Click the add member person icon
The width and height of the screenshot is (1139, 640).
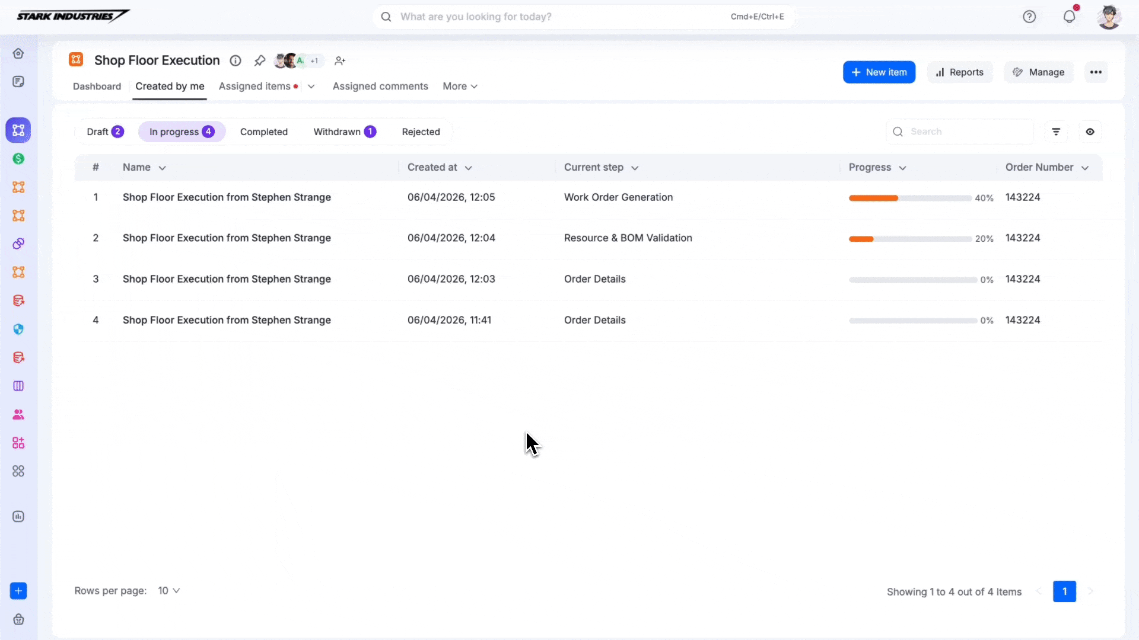click(340, 60)
